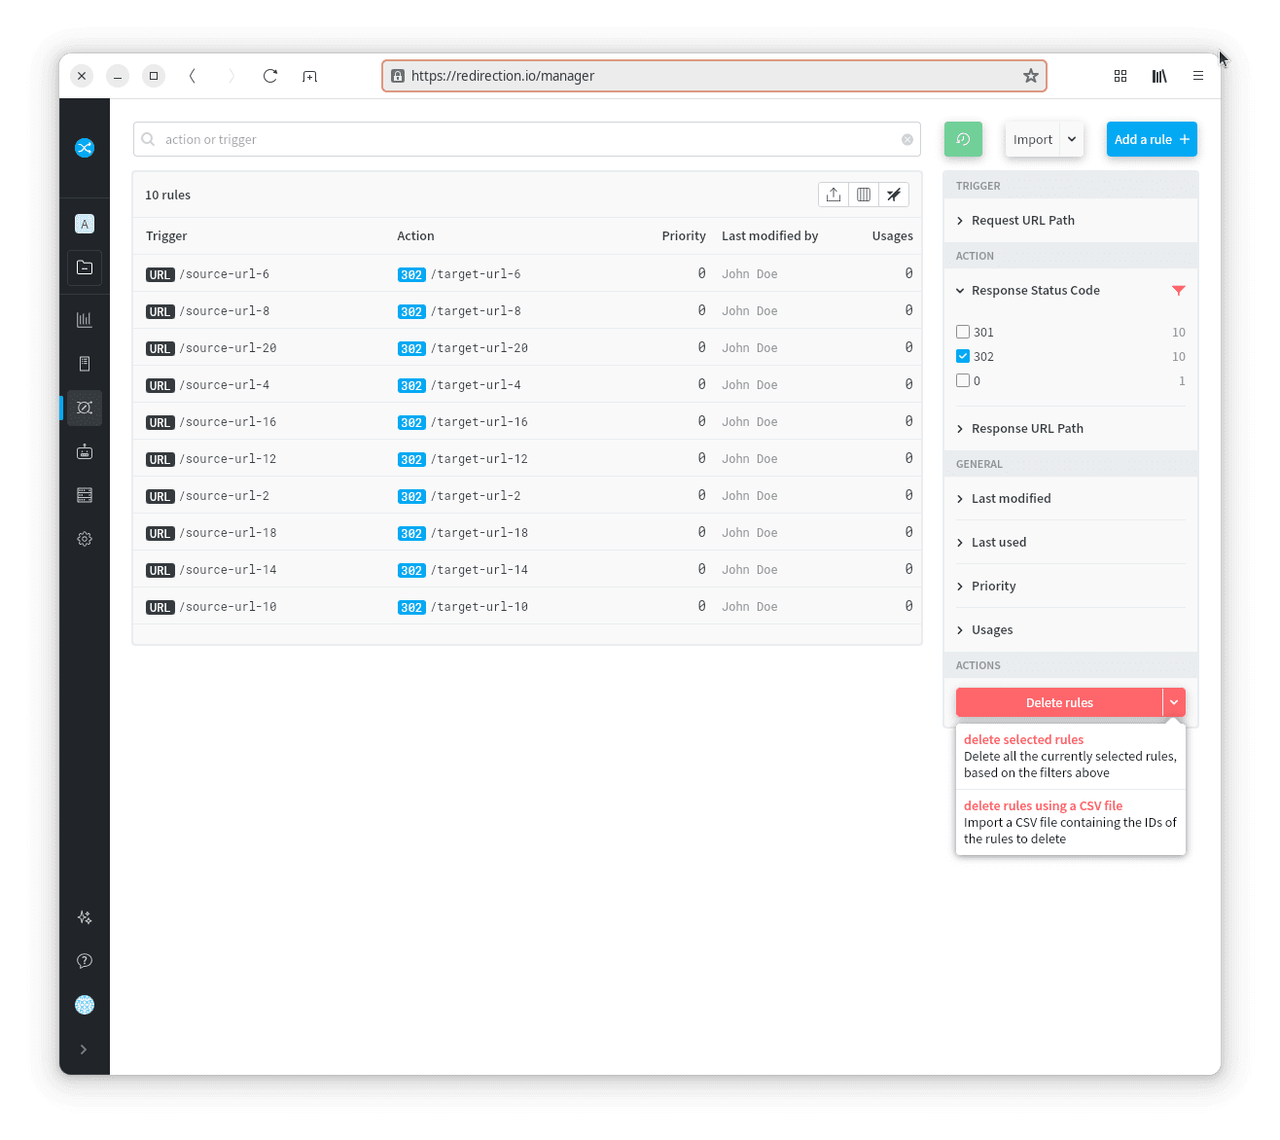Toggle the Delete rules dropdown arrow
Image resolution: width=1280 pixels, height=1140 pixels.
(1174, 702)
